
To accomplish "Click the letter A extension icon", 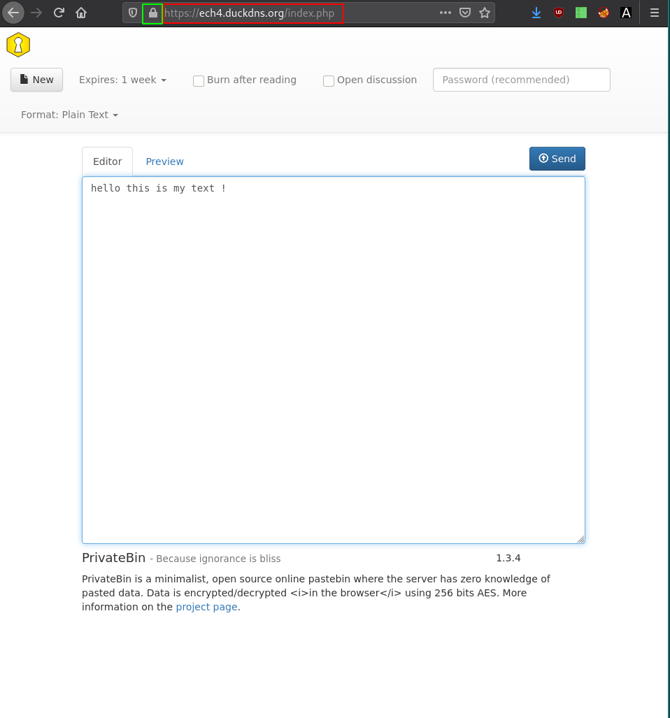I will tap(626, 13).
